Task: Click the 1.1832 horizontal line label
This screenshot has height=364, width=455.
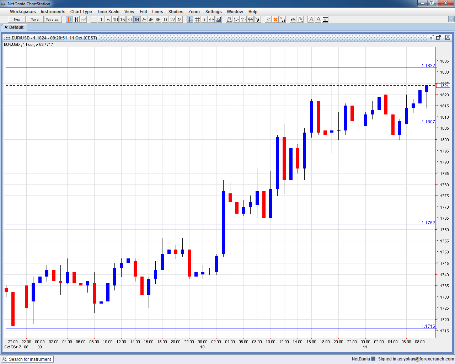Action: [428, 66]
